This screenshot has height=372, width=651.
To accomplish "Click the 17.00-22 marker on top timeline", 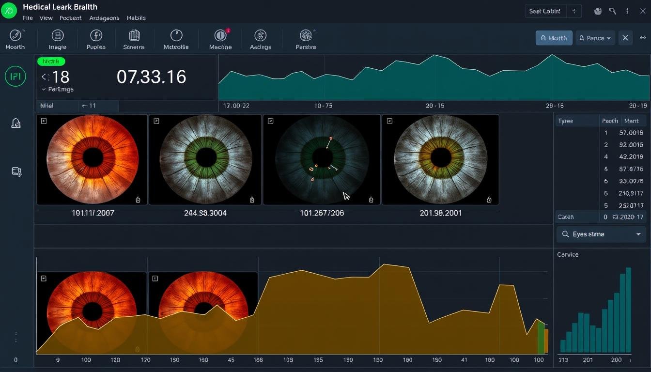I will pyautogui.click(x=236, y=106).
